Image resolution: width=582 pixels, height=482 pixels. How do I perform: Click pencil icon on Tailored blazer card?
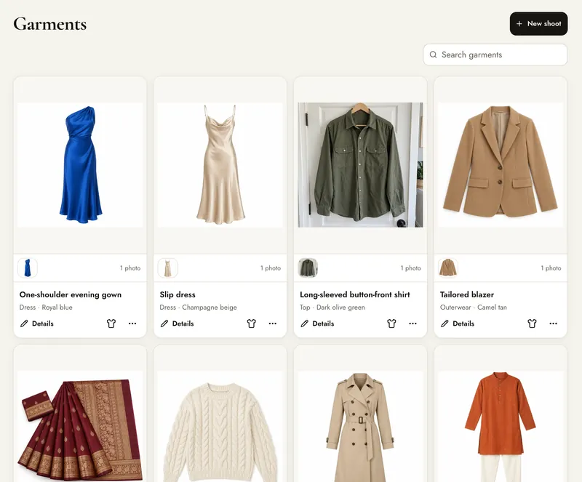point(445,324)
